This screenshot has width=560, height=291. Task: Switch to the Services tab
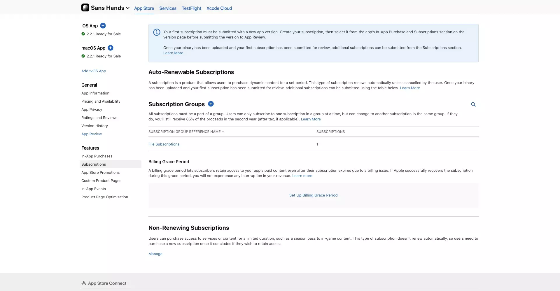click(x=168, y=8)
